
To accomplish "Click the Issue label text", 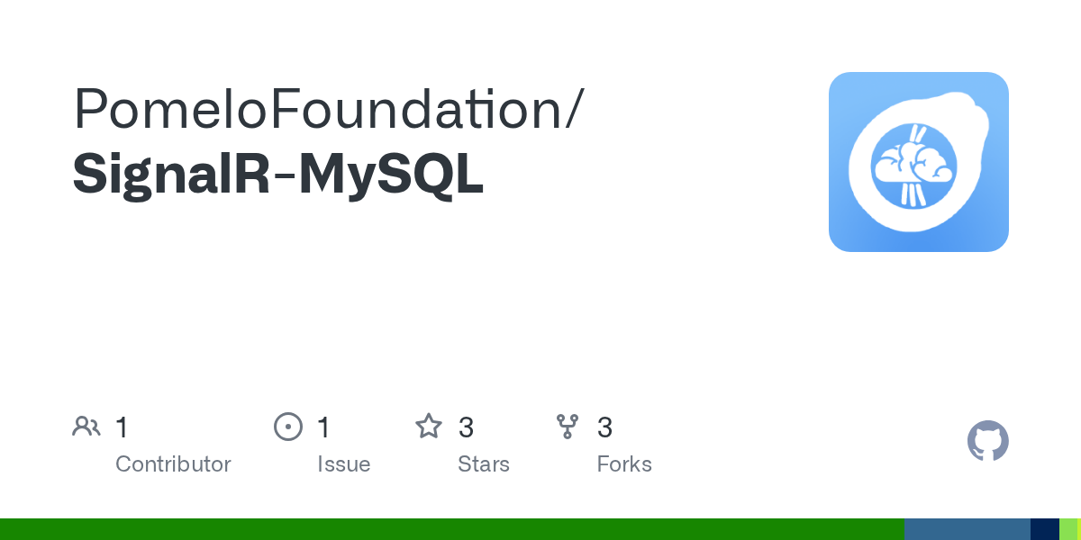I will click(343, 464).
